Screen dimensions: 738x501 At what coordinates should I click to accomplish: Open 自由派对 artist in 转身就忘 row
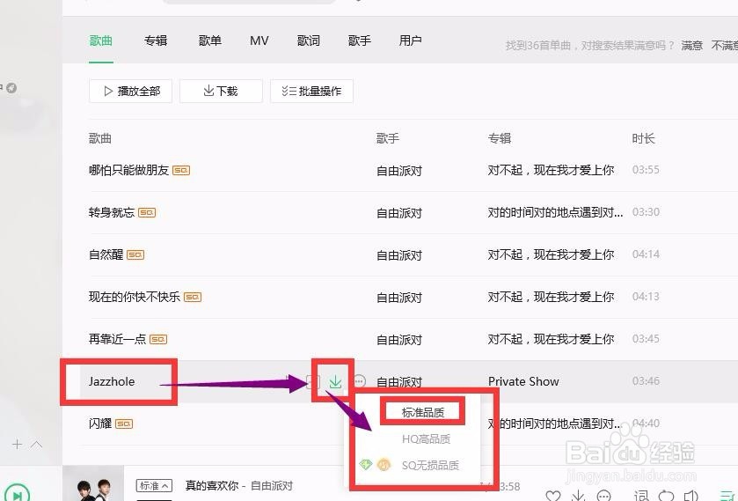click(x=399, y=213)
